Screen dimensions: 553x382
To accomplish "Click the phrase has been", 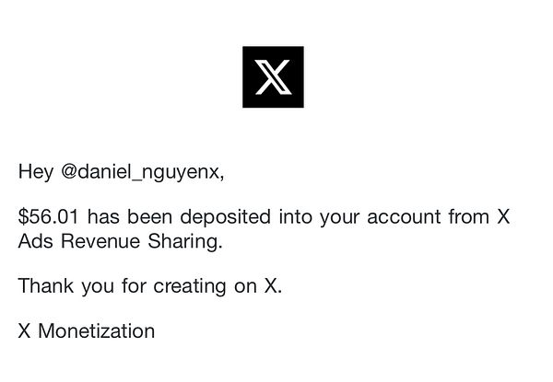I will click(130, 216).
